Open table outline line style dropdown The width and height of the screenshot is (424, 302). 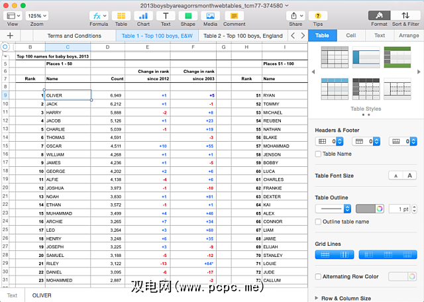pyautogui.click(x=333, y=209)
